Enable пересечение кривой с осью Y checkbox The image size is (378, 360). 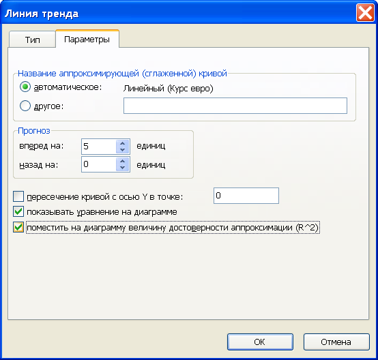18,196
